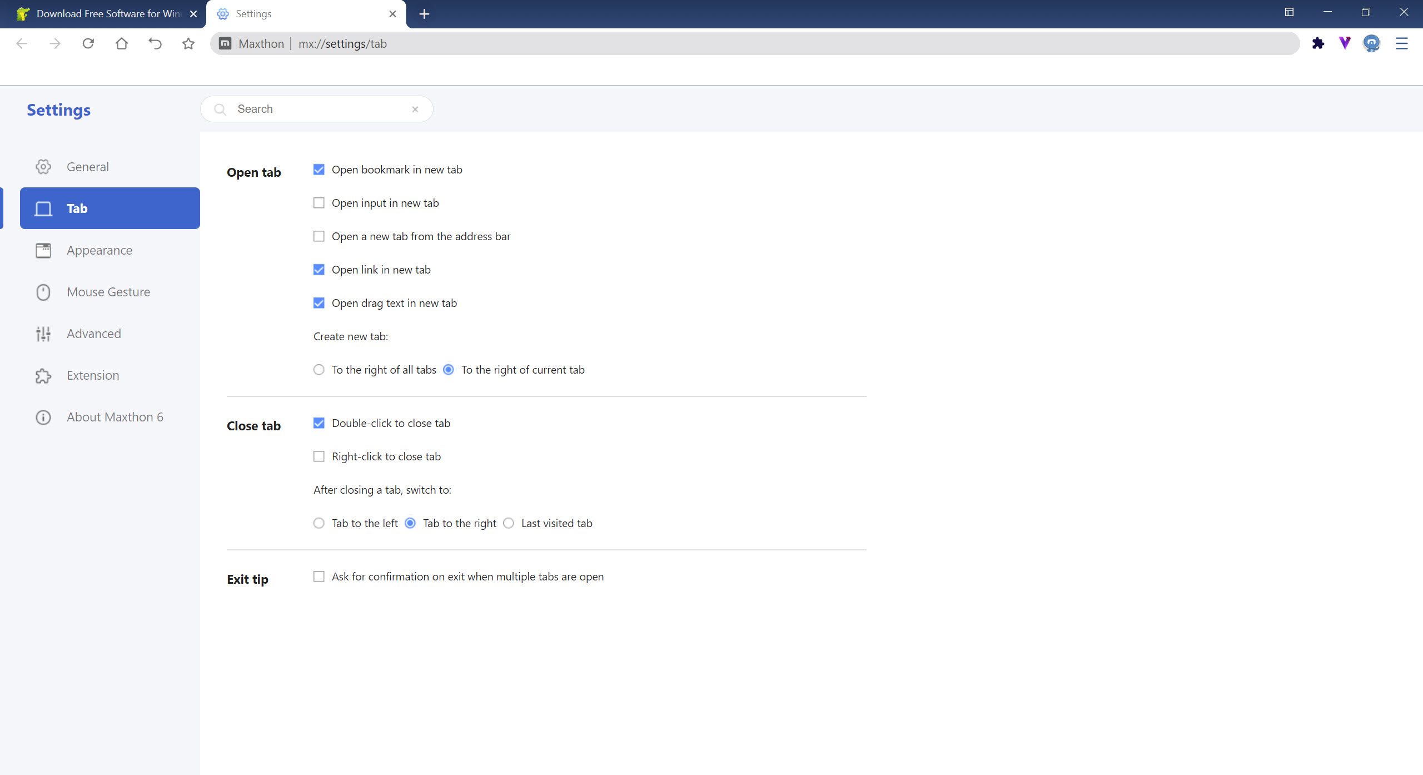Disable Double-click to close tab

(x=319, y=423)
